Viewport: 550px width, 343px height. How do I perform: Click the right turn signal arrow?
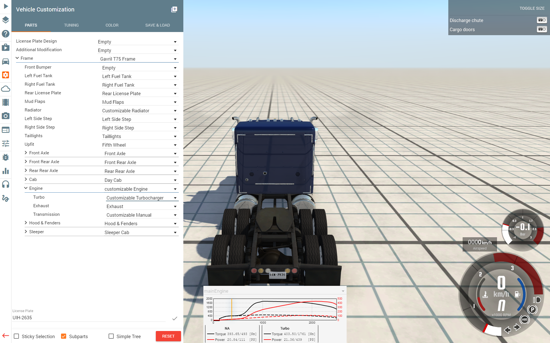517,327
